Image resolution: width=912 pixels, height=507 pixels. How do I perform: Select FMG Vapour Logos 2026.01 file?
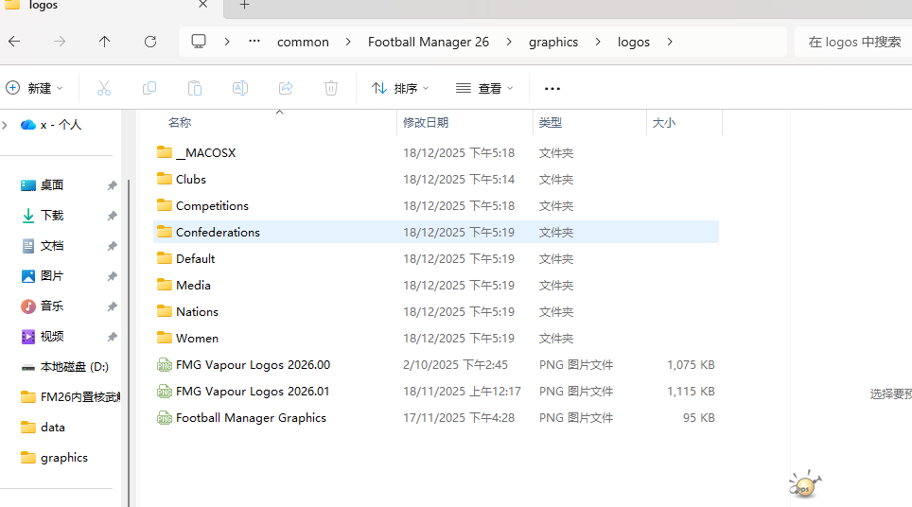coord(253,391)
